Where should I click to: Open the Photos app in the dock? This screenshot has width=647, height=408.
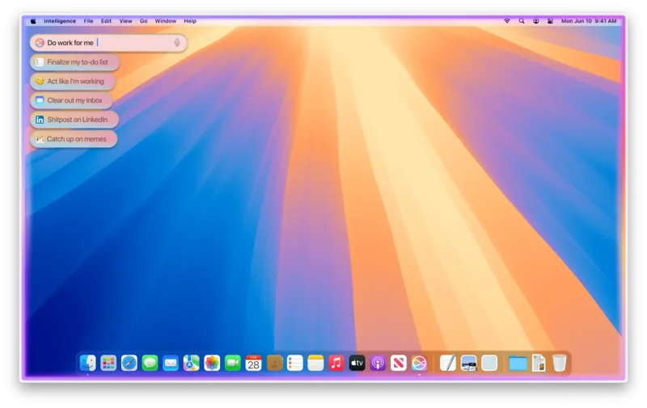tap(212, 363)
